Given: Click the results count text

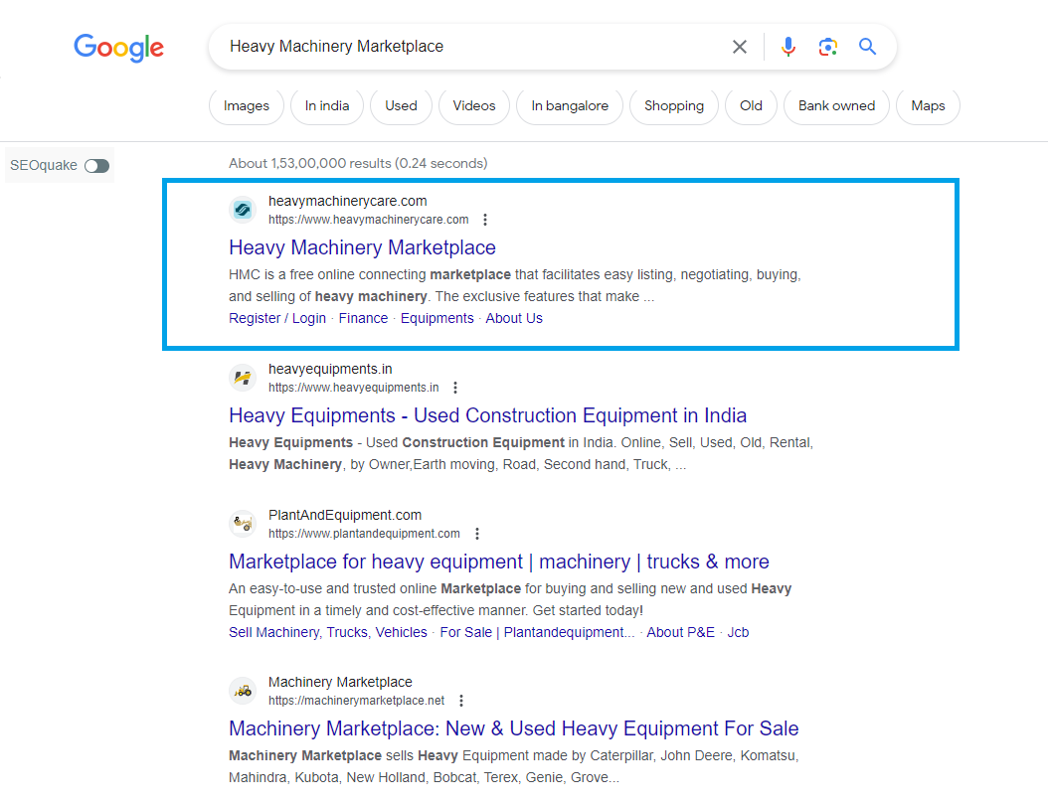Looking at the screenshot, I should pos(358,164).
